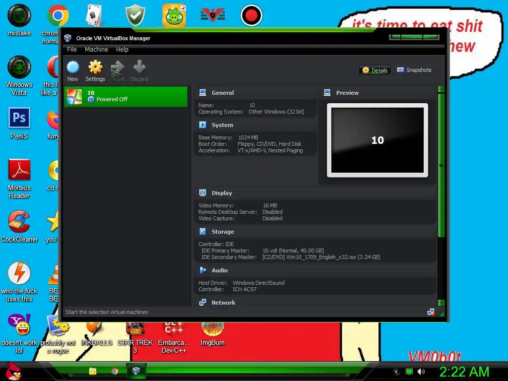Image resolution: width=508 pixels, height=381 pixels.
Task: Click the General monitor icon
Action: pyautogui.click(x=203, y=93)
